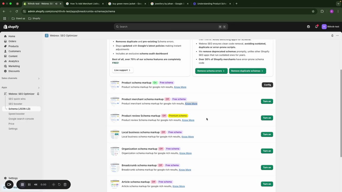Go to Orders in Shopify sidebar
Image resolution: width=342 pixels, height=192 pixels.
[x=12, y=41]
